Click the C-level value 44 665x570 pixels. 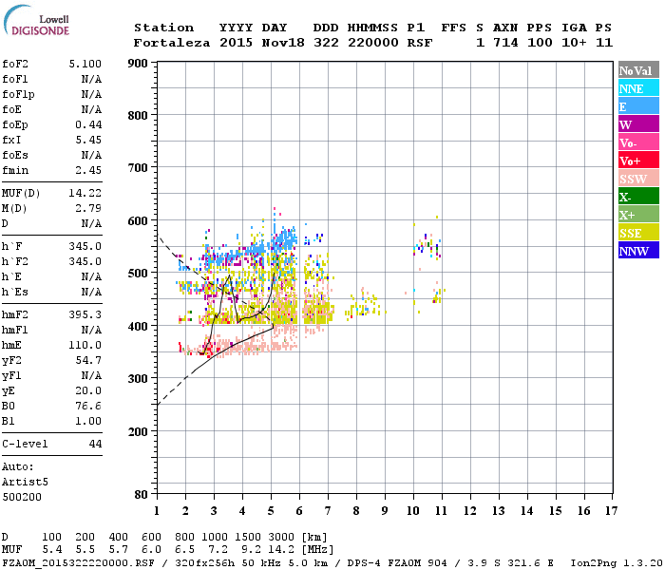coord(95,444)
